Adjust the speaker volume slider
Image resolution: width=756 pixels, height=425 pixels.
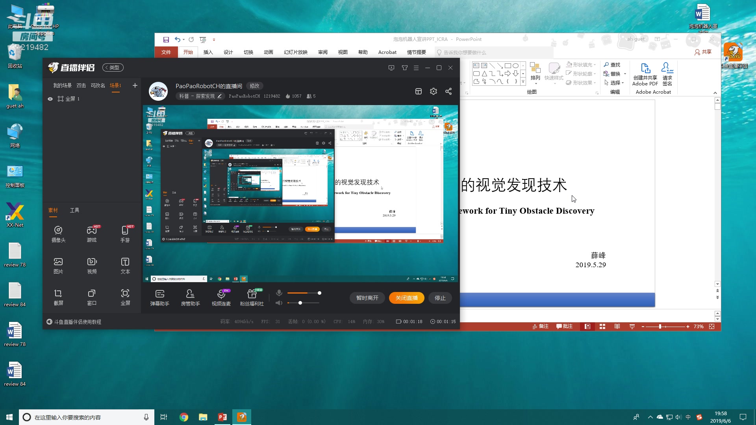click(303, 303)
